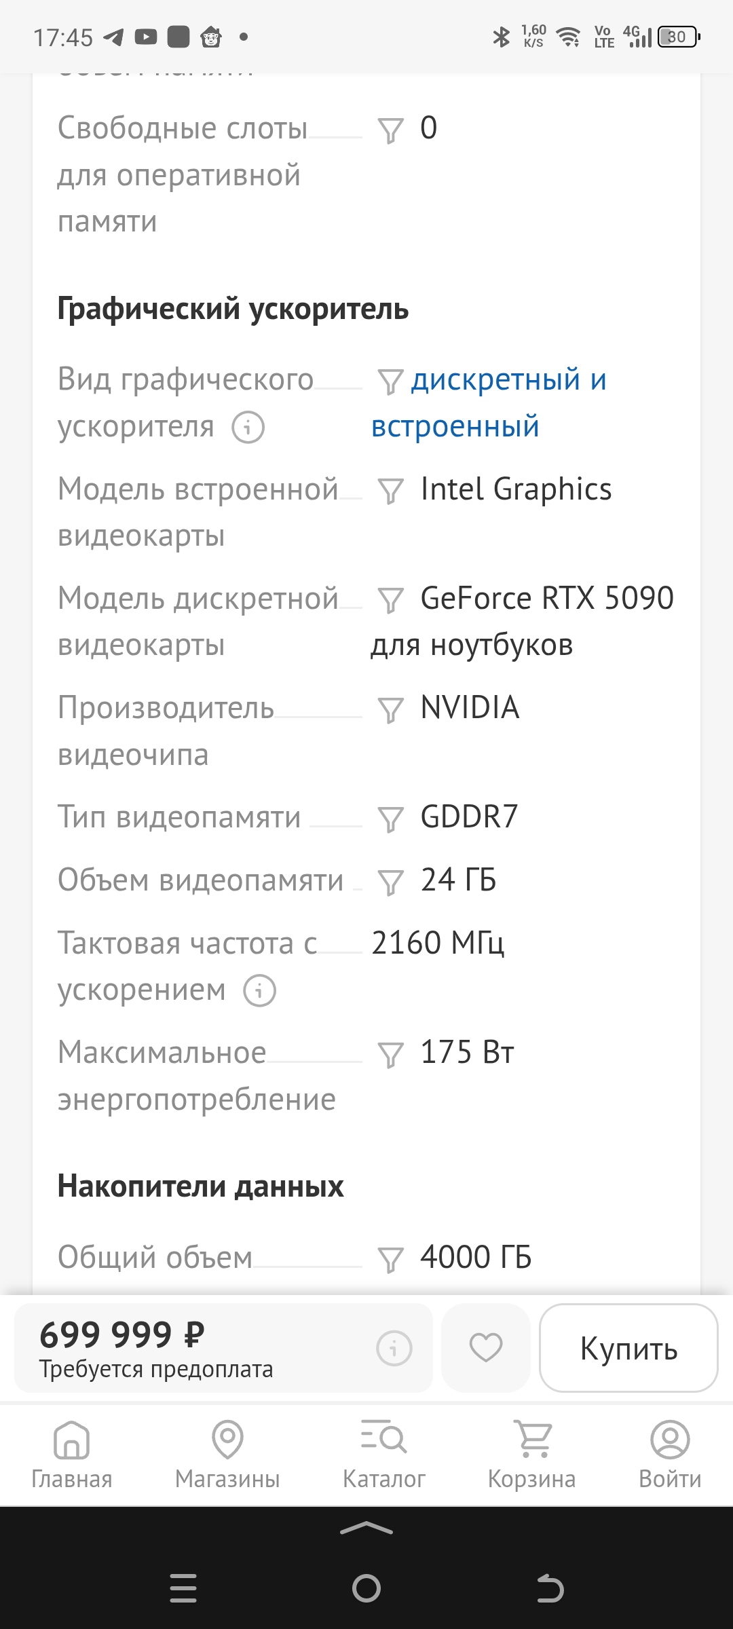This screenshot has height=1629, width=733.
Task: Tap the filter icon beside Intel Graphics
Action: point(390,491)
